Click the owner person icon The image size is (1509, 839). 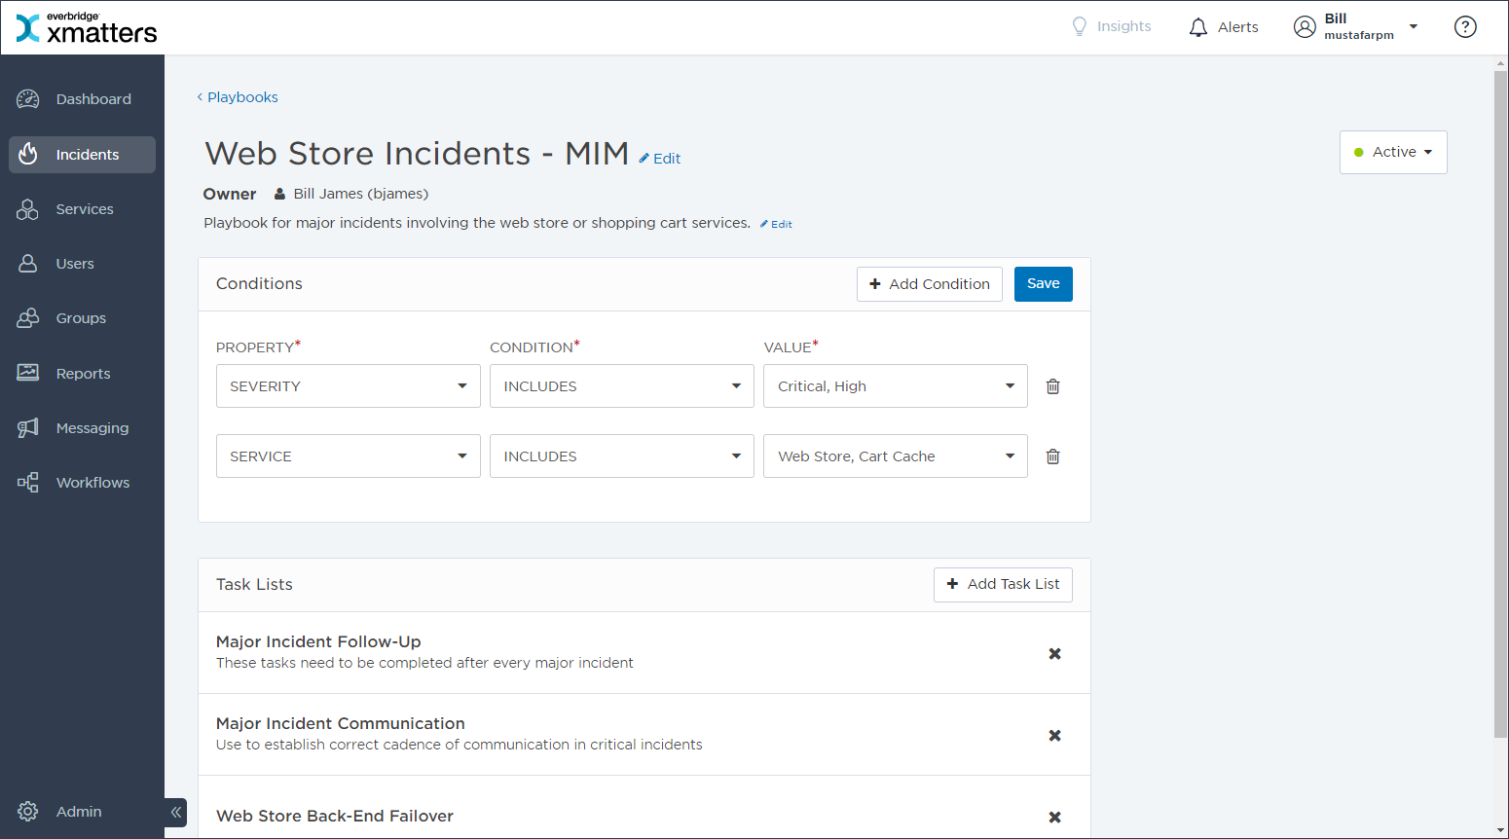click(x=279, y=194)
